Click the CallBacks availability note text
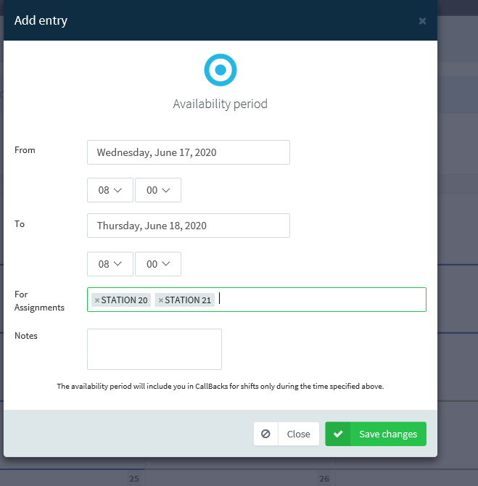The width and height of the screenshot is (478, 486). coord(220,386)
